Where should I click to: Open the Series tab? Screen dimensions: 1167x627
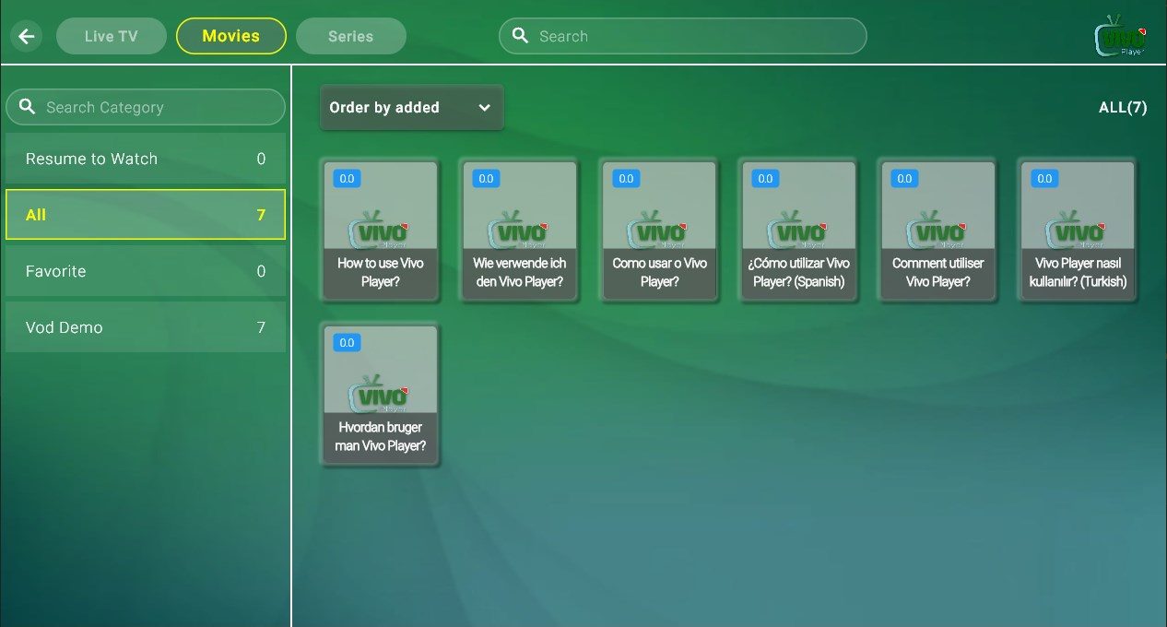click(351, 36)
